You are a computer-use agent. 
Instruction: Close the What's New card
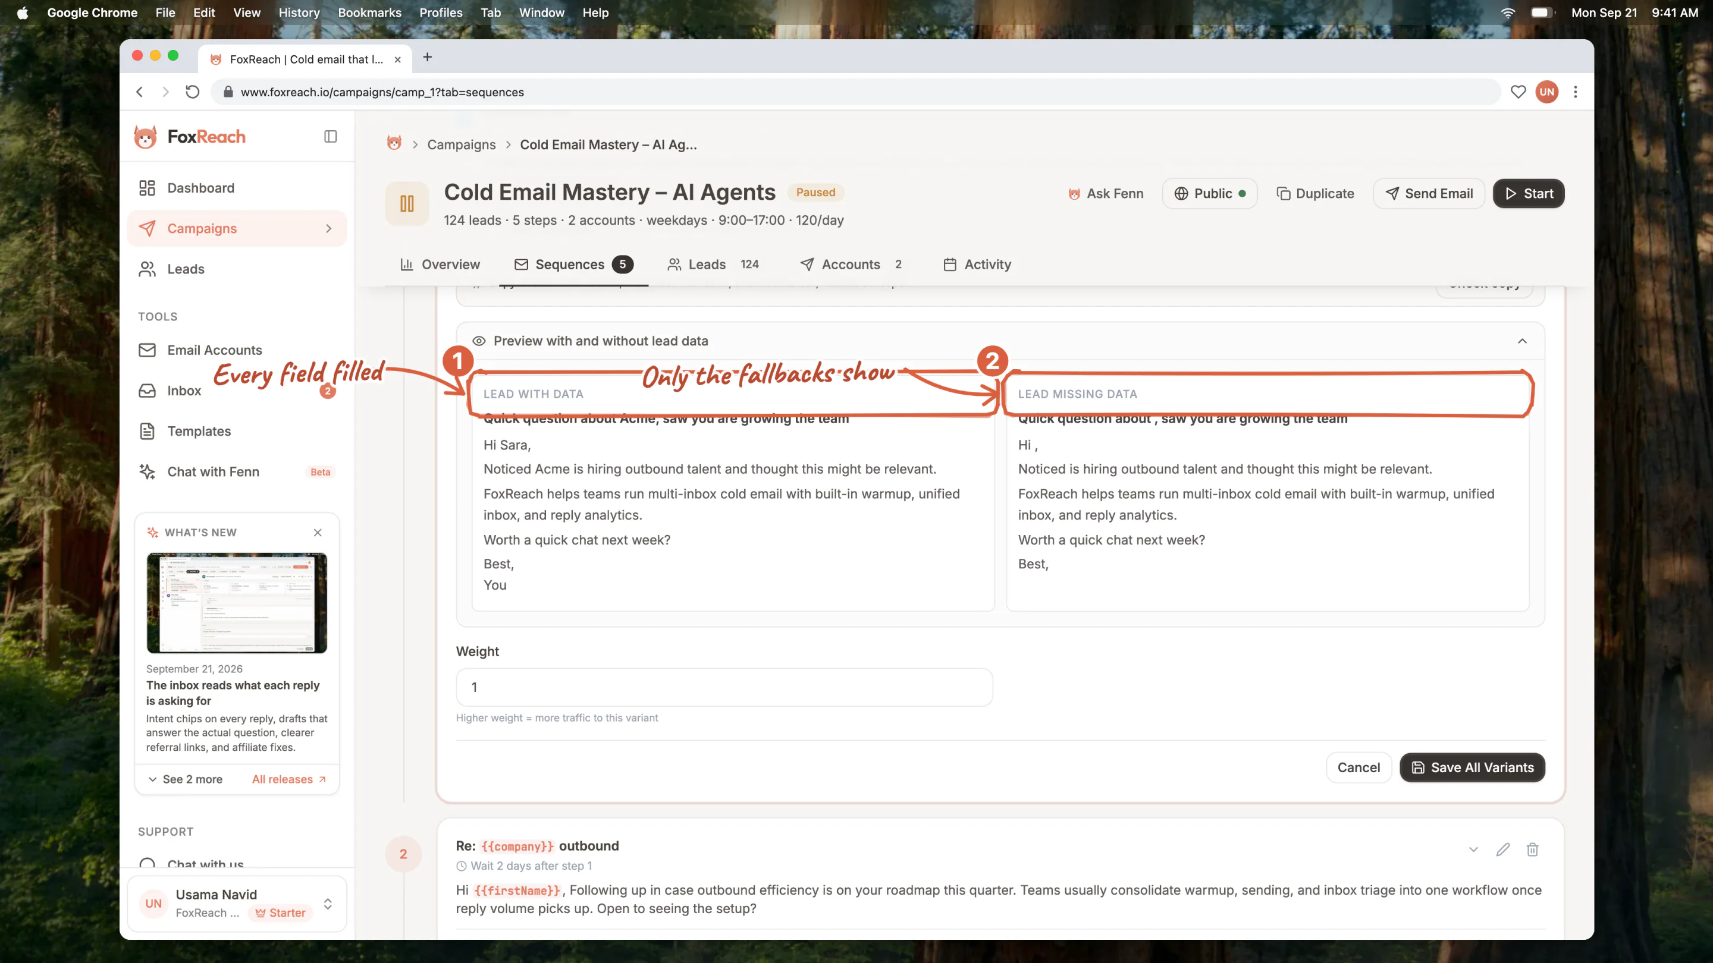pyautogui.click(x=318, y=533)
